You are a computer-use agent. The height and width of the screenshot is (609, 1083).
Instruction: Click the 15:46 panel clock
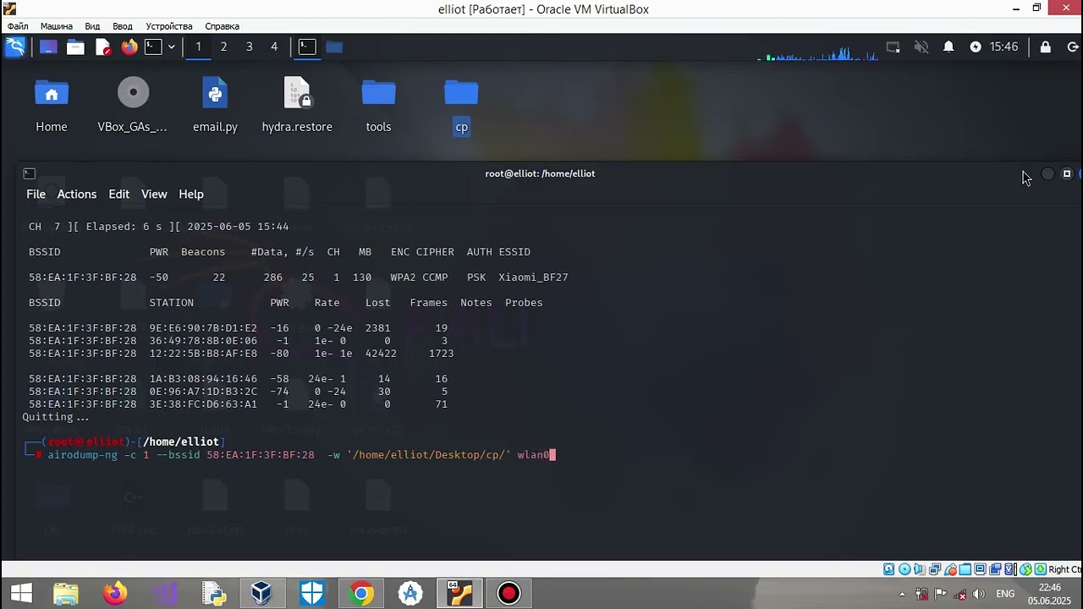[x=1004, y=47]
